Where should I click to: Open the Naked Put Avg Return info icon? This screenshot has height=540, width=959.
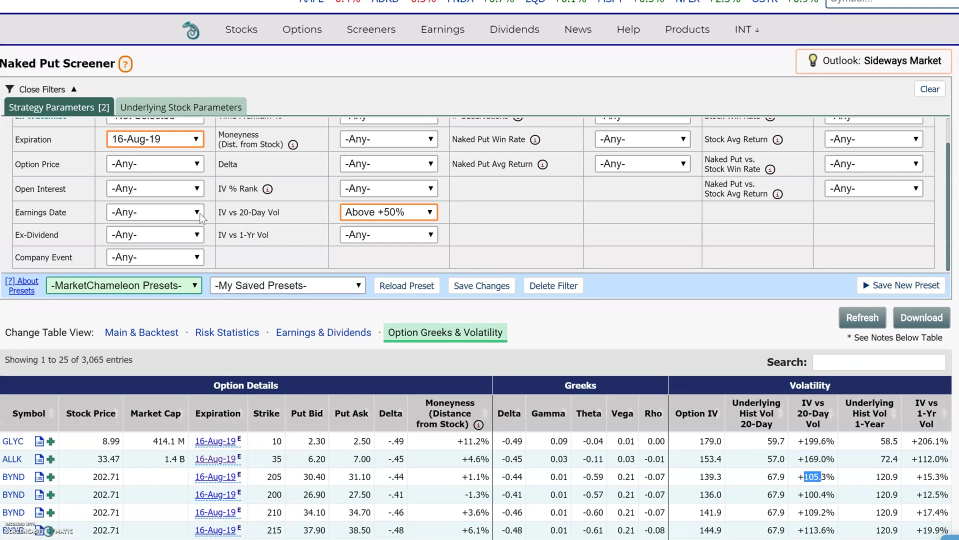click(x=542, y=164)
